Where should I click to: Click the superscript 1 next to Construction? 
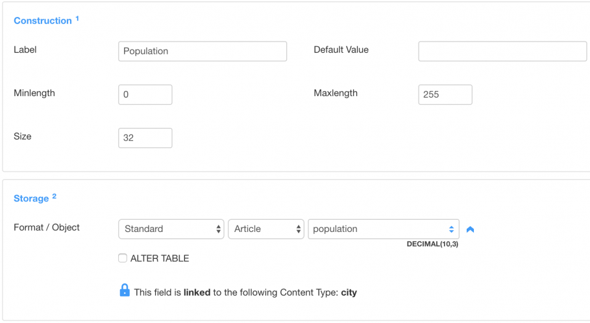[x=77, y=18]
